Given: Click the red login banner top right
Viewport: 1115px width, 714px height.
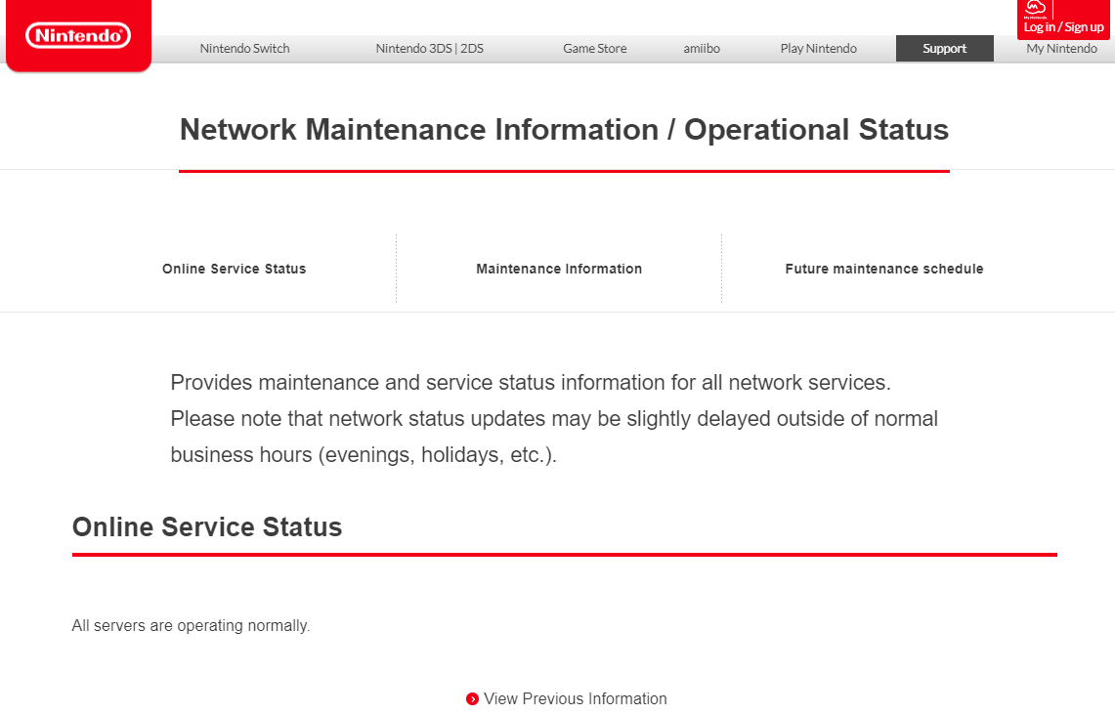Looking at the screenshot, I should 1062,19.
